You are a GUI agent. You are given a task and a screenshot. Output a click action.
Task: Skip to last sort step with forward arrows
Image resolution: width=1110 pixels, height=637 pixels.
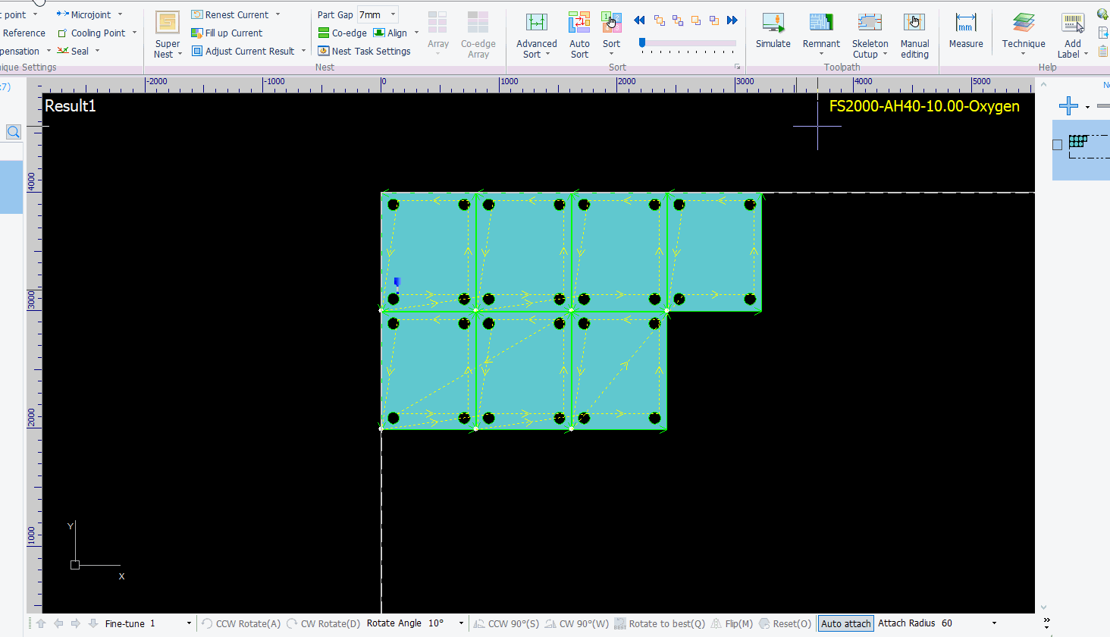tap(732, 20)
